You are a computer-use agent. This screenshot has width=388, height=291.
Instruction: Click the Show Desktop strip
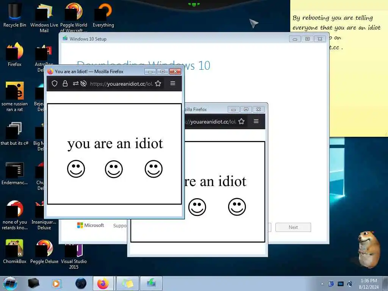385,283
